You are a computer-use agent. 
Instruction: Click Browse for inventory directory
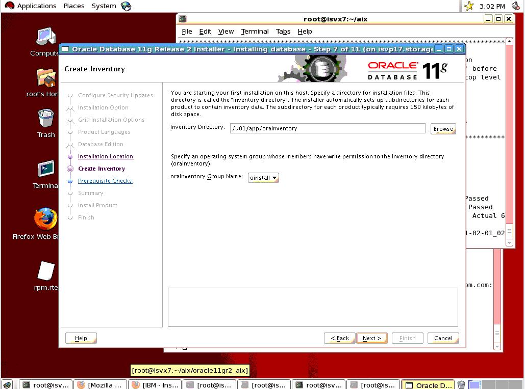tap(443, 129)
